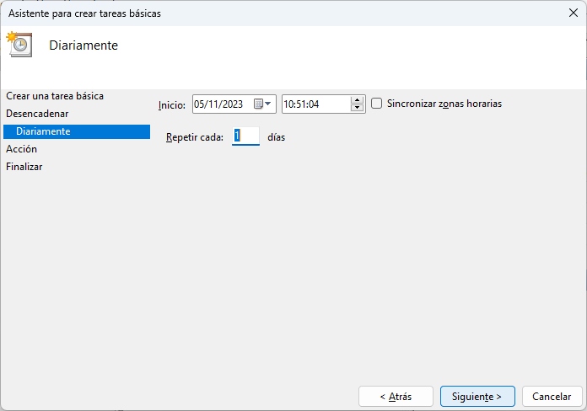587x411 pixels.
Task: Click the días label
Action: pyautogui.click(x=277, y=137)
